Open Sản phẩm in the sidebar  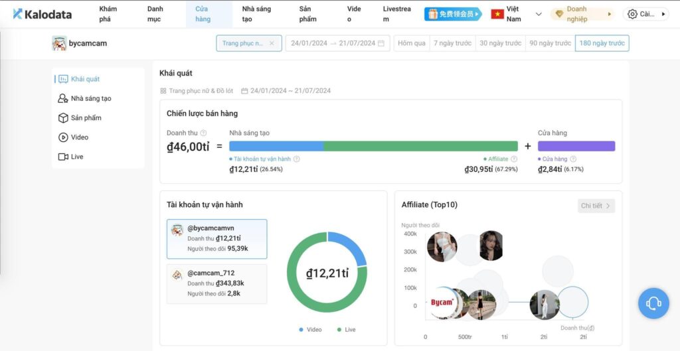(86, 118)
